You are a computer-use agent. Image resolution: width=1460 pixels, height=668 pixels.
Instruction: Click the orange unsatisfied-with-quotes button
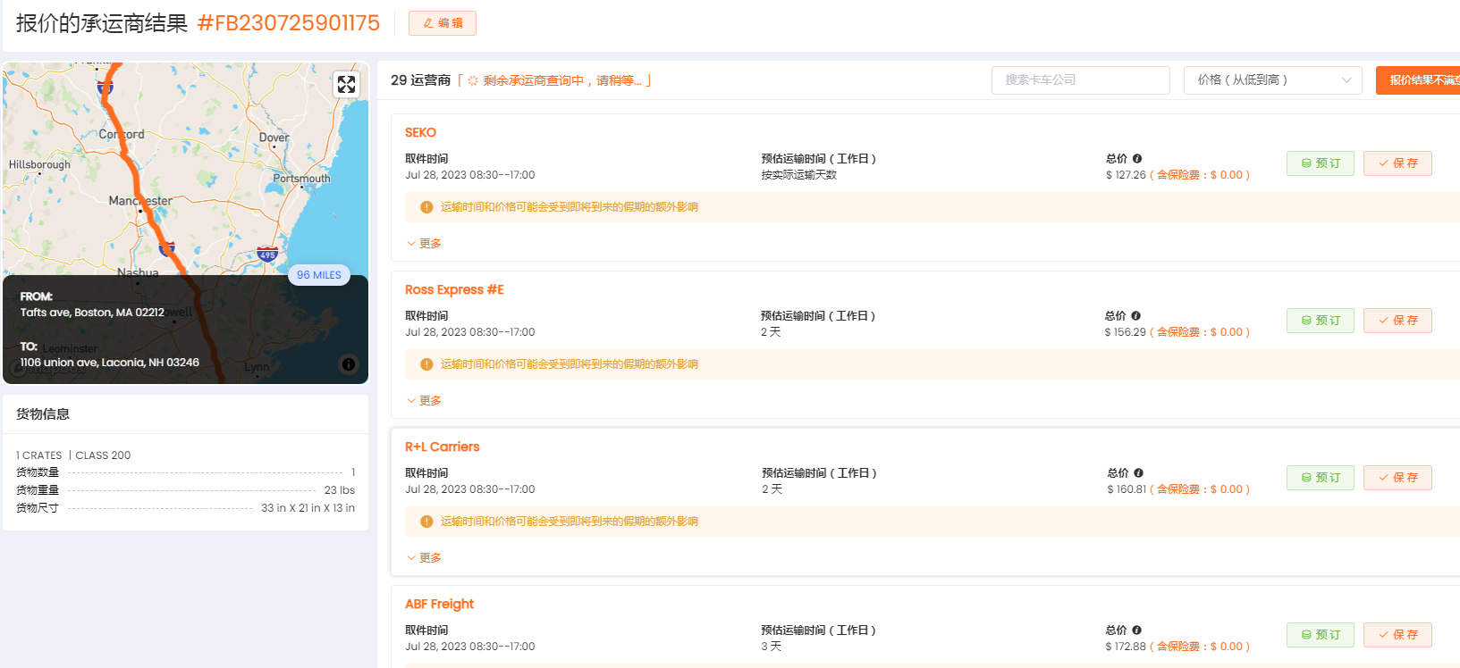1422,80
